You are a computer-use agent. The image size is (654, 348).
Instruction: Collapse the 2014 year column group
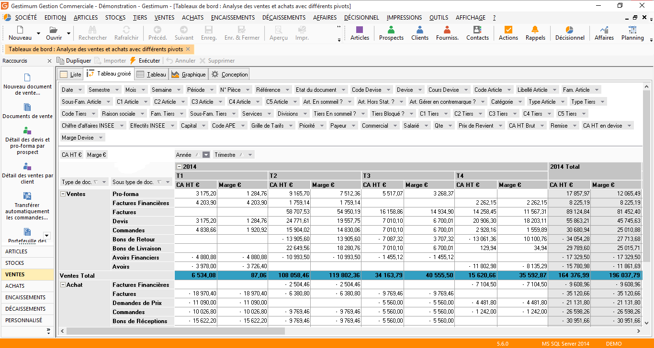tap(179, 167)
